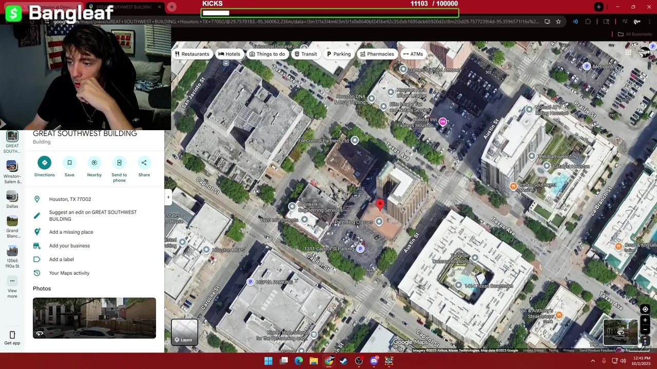
Task: Open the Street View preview thumbnail
Action: [621, 332]
